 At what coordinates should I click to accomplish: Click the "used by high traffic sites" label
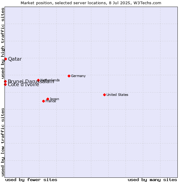click(x=2, y=43)
